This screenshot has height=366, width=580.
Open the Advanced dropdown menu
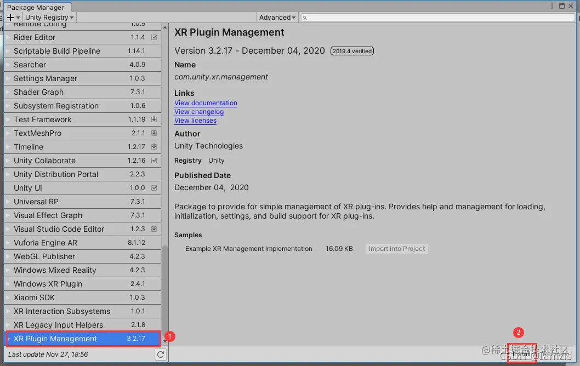(x=277, y=18)
